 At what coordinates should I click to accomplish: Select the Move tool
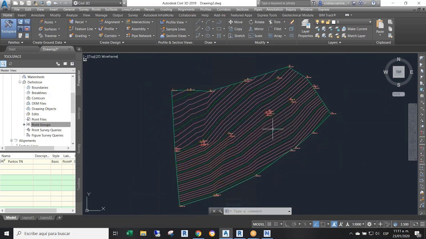(x=235, y=22)
